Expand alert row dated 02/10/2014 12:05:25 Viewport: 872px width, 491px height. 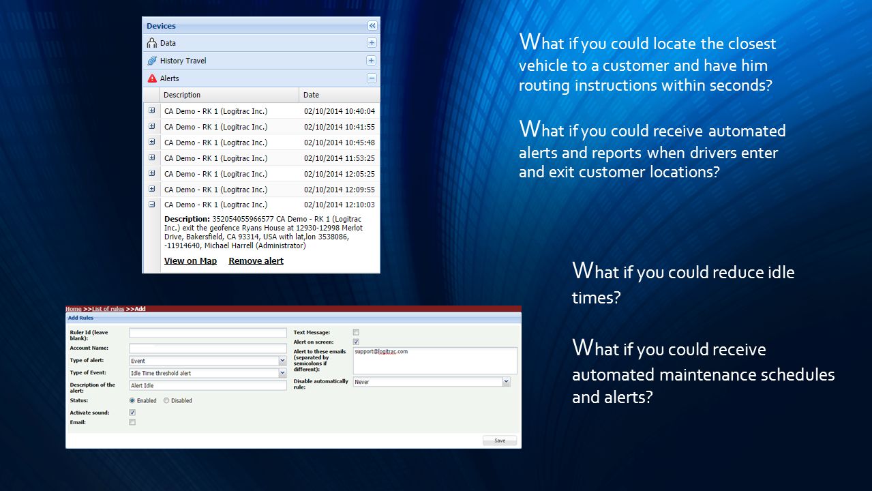tap(151, 173)
